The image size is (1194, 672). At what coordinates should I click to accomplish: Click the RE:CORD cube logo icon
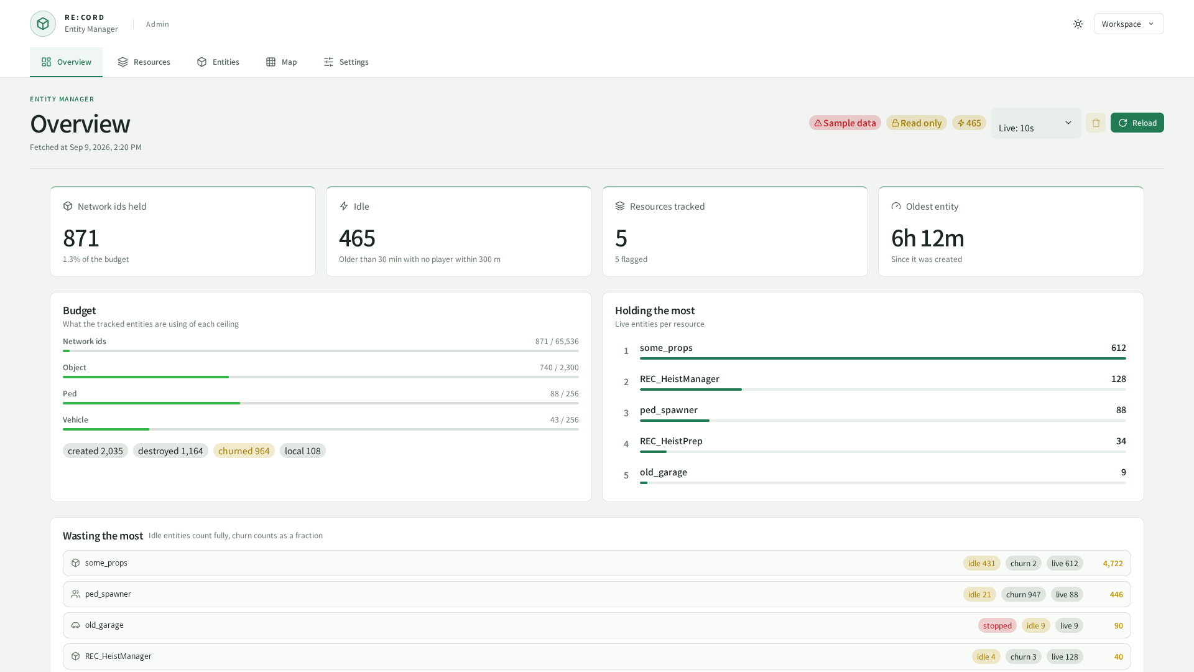click(x=43, y=24)
